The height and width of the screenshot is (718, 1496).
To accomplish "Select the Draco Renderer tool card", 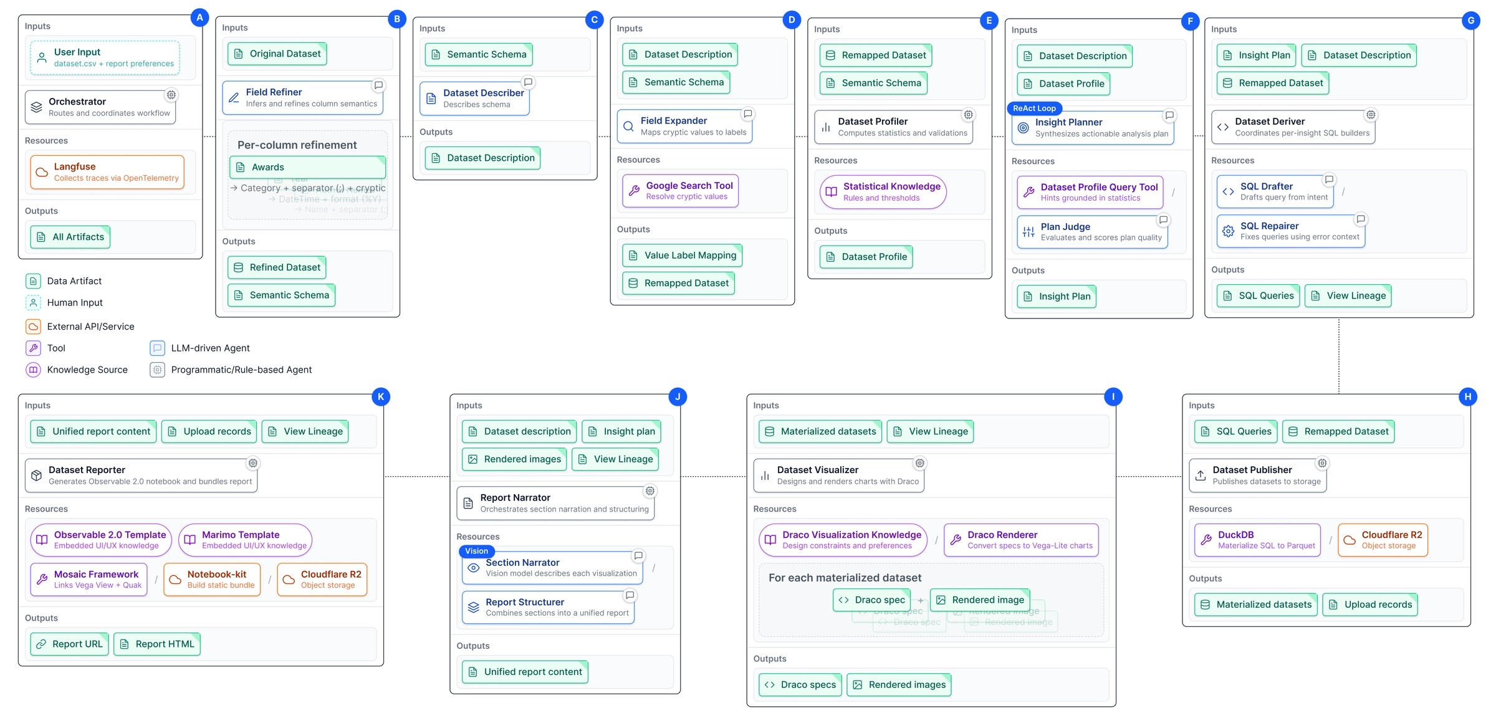I will point(1020,540).
